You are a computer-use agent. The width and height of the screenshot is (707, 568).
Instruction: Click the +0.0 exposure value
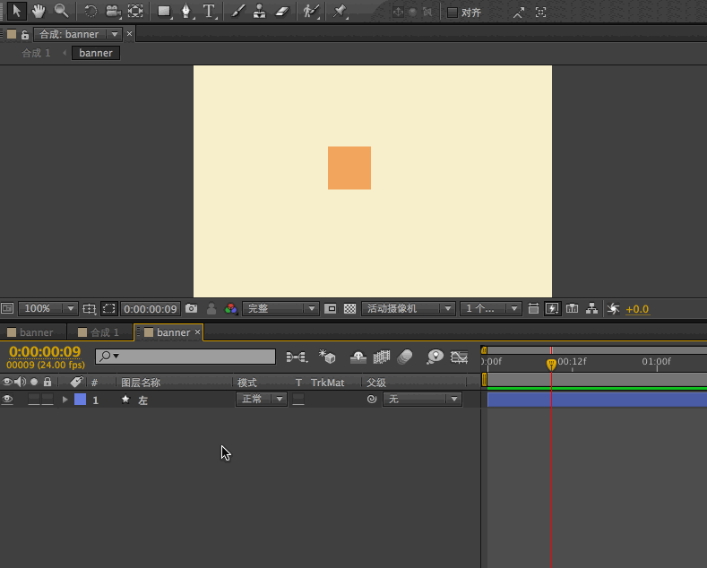pyautogui.click(x=637, y=309)
